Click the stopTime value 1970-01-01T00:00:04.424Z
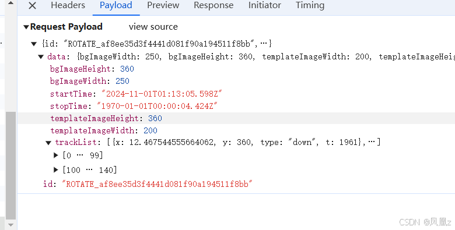The height and width of the screenshot is (230, 455). (157, 106)
